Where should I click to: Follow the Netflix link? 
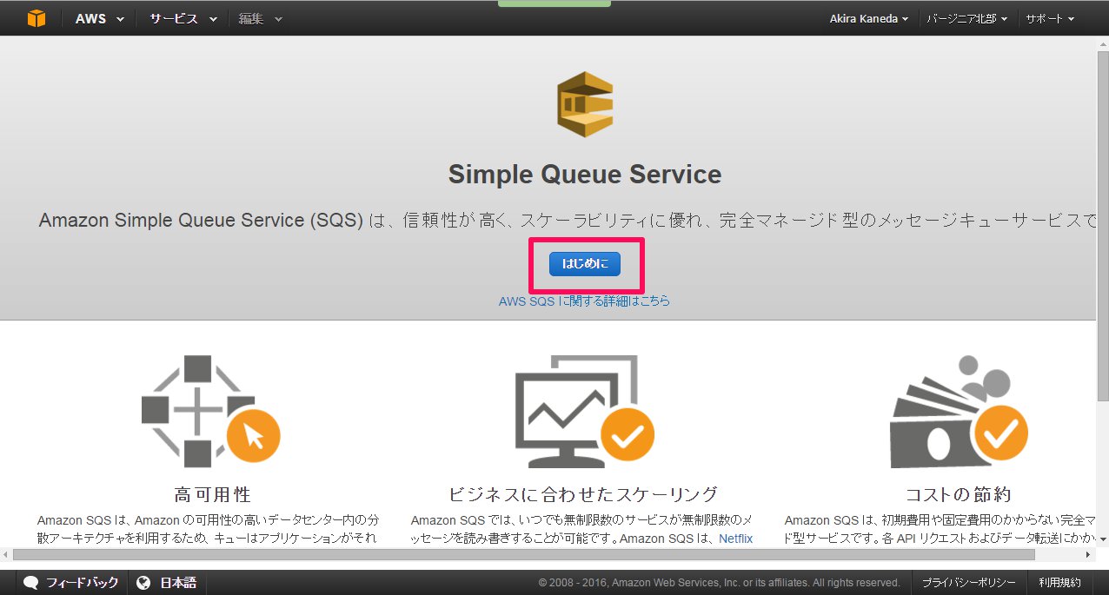coord(735,539)
